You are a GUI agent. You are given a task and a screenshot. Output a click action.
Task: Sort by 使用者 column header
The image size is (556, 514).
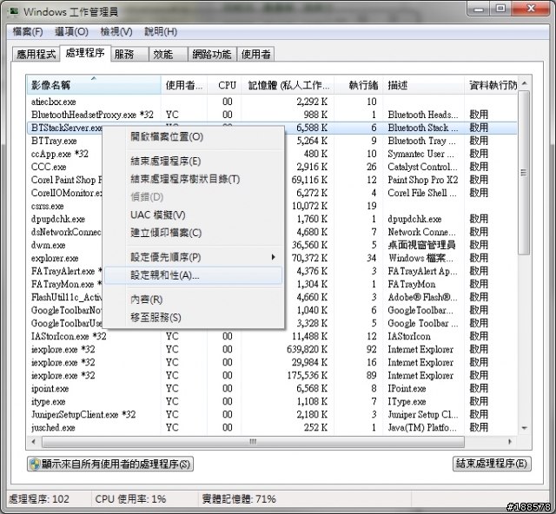point(184,85)
